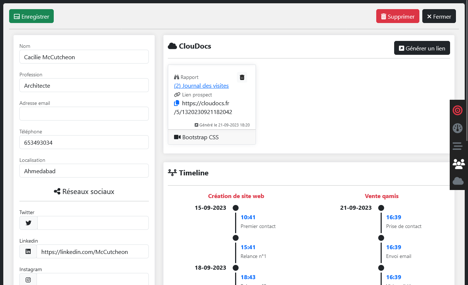Click the Instagram icon
Viewport: 468px width, 285px height.
(x=28, y=280)
